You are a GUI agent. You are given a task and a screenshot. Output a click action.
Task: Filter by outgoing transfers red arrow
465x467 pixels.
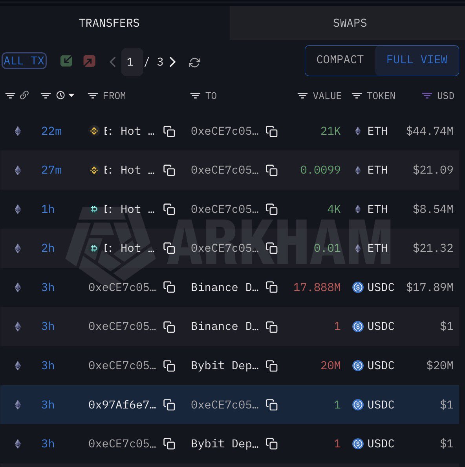tap(90, 61)
